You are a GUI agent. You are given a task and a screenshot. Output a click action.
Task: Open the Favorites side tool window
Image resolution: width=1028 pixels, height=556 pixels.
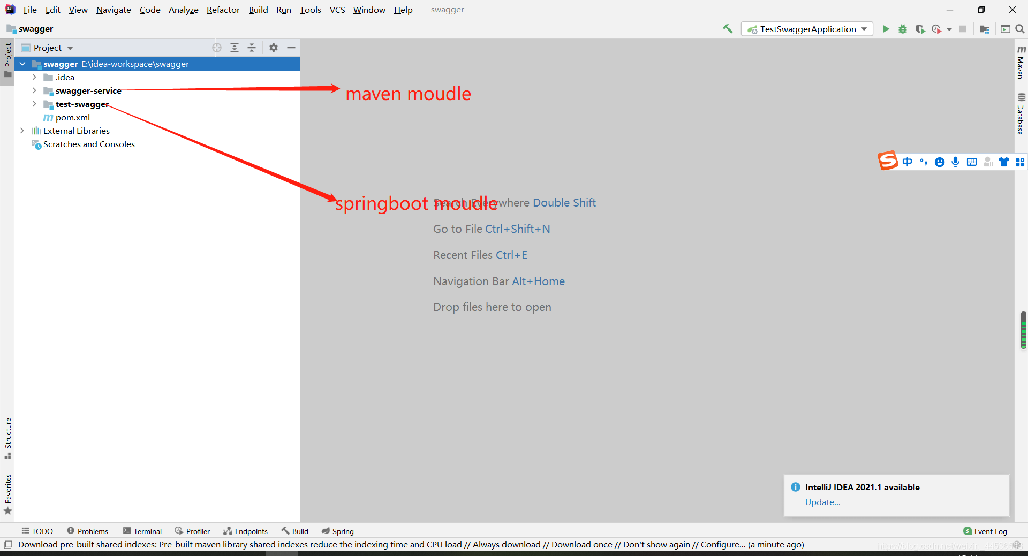point(7,494)
